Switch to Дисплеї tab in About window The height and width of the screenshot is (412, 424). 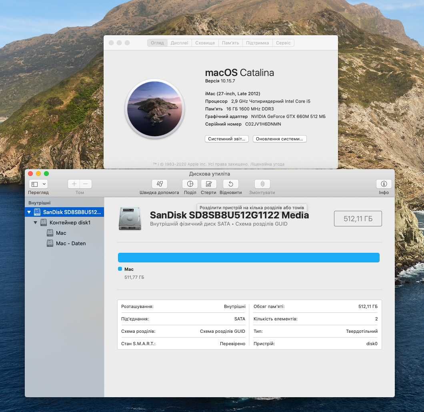(x=179, y=43)
